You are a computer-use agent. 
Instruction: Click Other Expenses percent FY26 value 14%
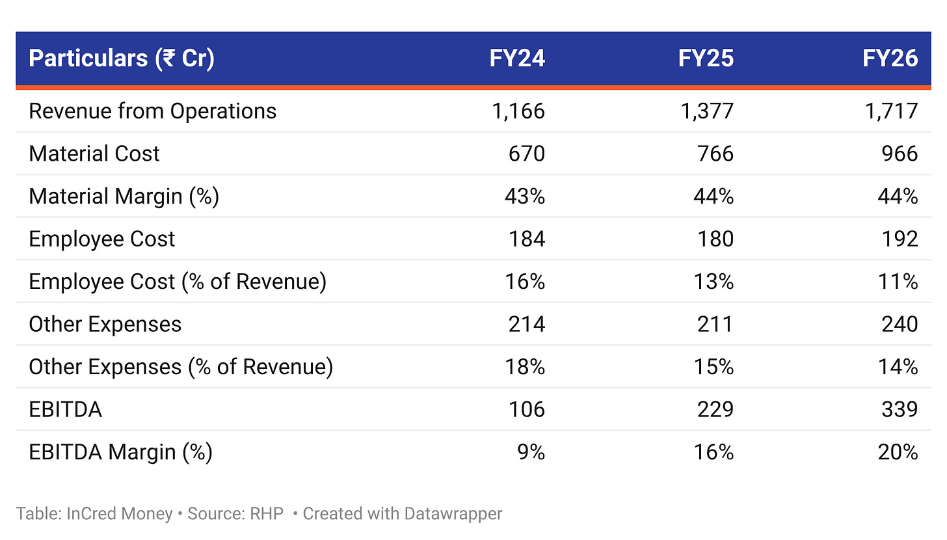[898, 367]
